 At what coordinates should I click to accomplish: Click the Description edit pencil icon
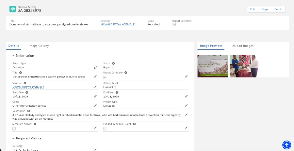click(x=186, y=115)
